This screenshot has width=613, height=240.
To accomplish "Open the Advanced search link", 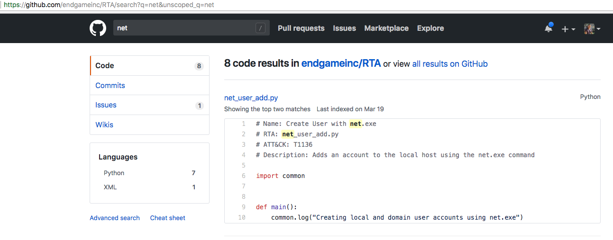I will pyautogui.click(x=115, y=218).
